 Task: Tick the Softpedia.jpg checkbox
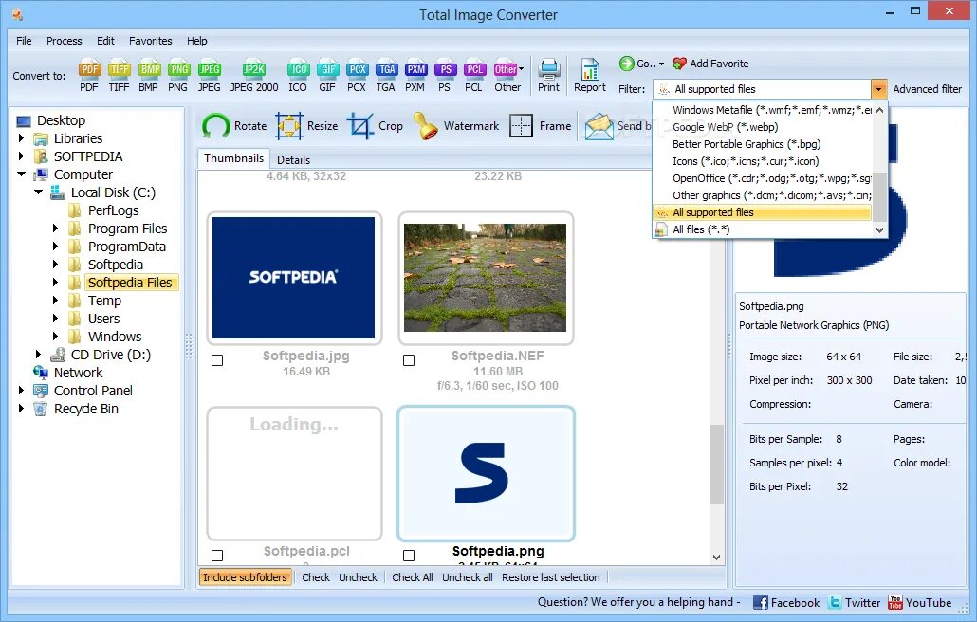point(217,360)
